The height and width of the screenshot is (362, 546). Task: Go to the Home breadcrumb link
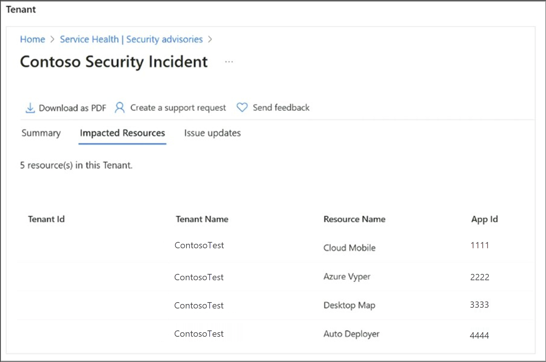33,39
